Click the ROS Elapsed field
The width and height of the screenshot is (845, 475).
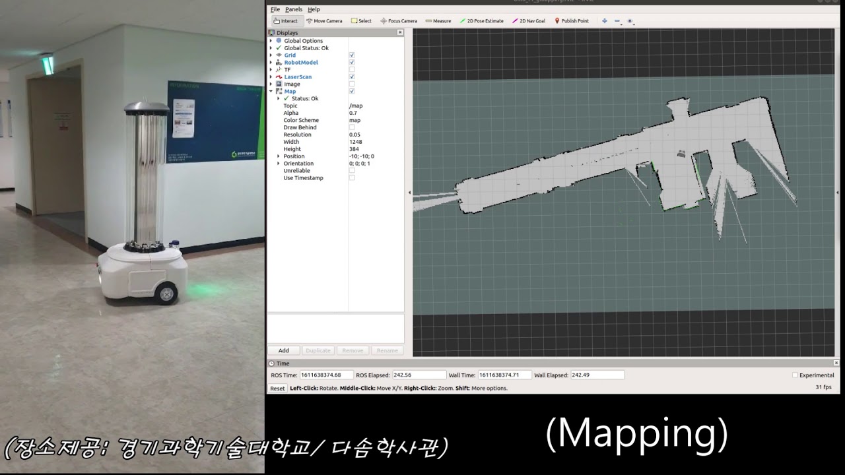[x=419, y=375]
